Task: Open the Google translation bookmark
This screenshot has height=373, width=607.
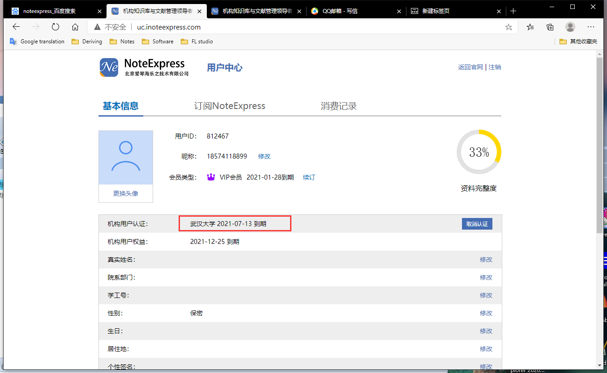Action: click(37, 42)
